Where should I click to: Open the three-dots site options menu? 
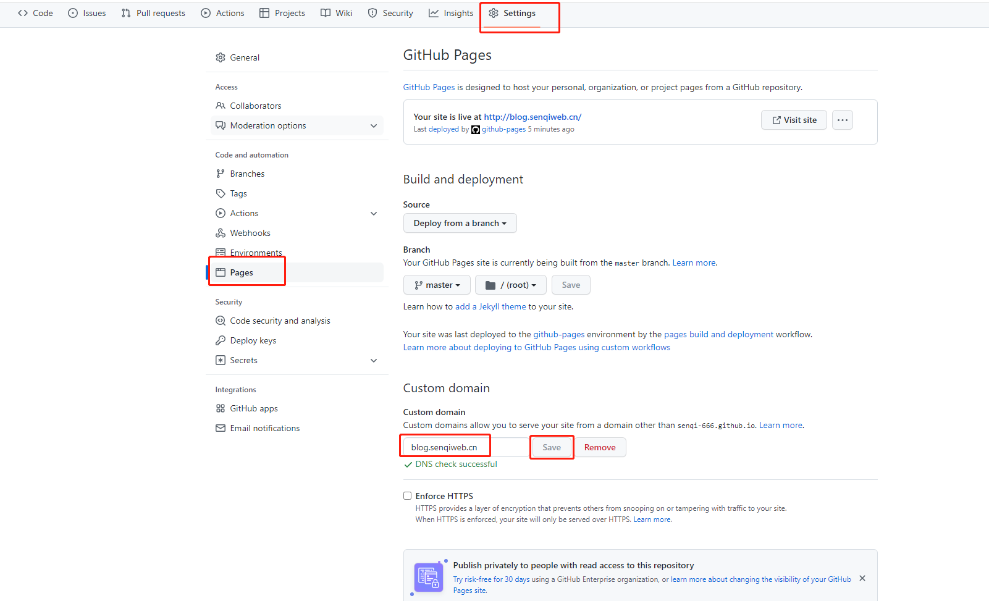(x=843, y=120)
